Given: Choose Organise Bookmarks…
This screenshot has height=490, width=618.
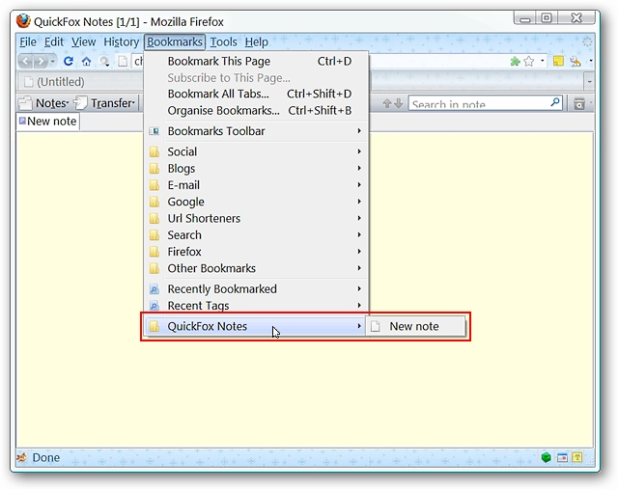Looking at the screenshot, I should 256,111.
